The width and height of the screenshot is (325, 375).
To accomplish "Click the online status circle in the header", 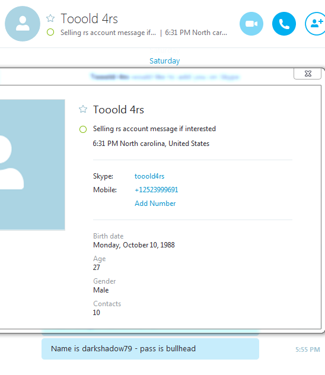I will point(50,32).
